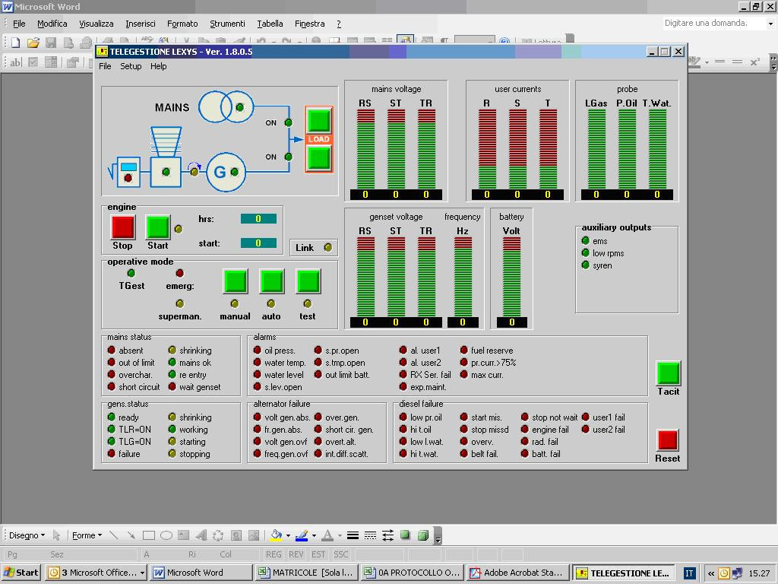Insert WordArt from the drawing toolbar
Viewport: 778px width, 584px height.
[201, 535]
